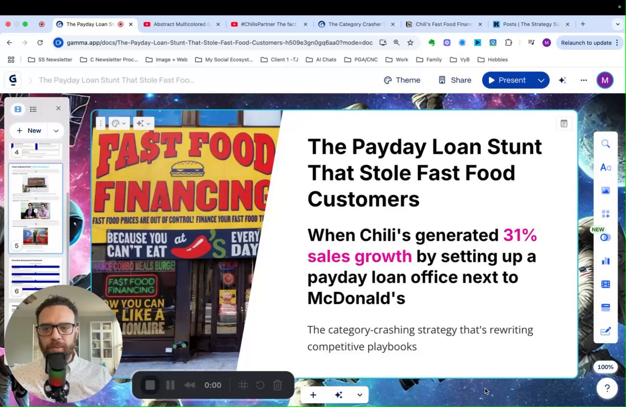This screenshot has height=407, width=626.
Task: Reload the page
Action: (40, 43)
